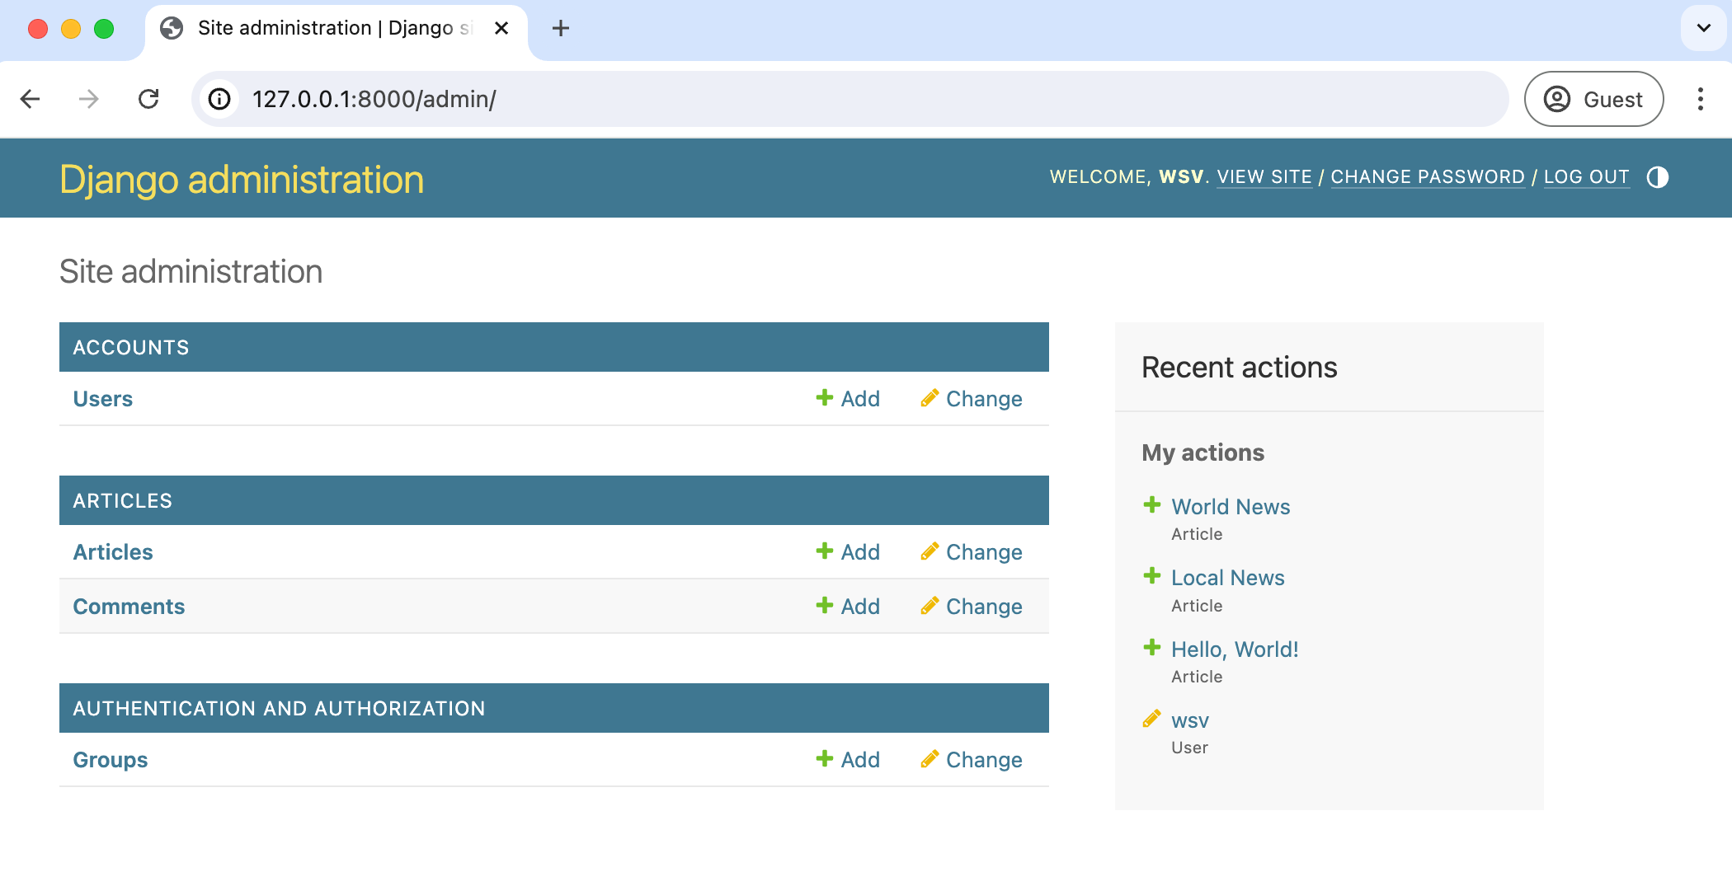Open Authentication and Authorization section header

click(279, 709)
